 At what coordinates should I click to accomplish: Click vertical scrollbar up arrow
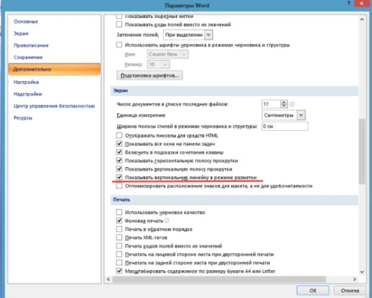(362, 19)
